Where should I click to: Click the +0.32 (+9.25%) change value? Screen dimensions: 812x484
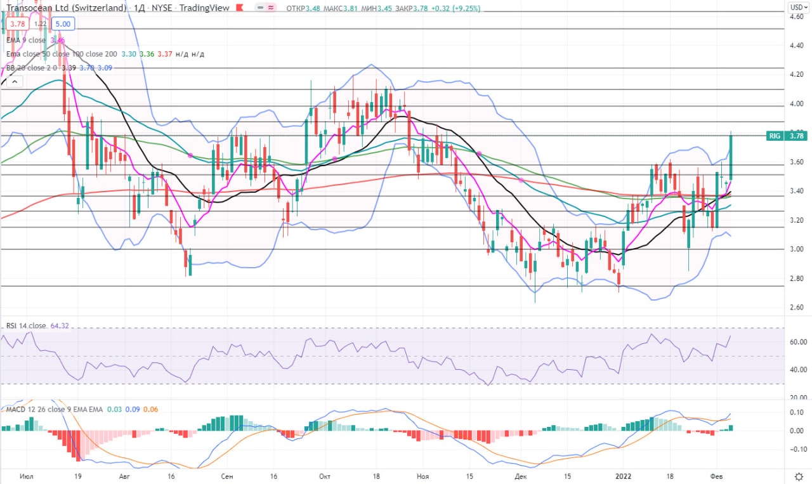pos(457,8)
